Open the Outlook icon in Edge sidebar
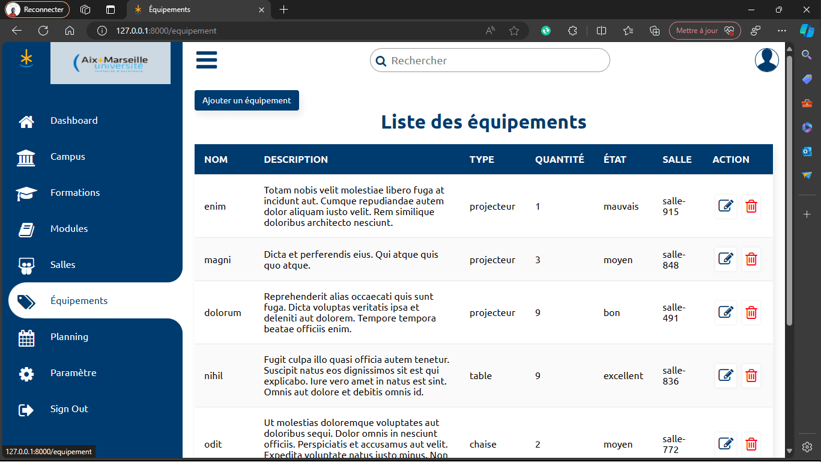Screen dimensions: 821x462 point(807,151)
